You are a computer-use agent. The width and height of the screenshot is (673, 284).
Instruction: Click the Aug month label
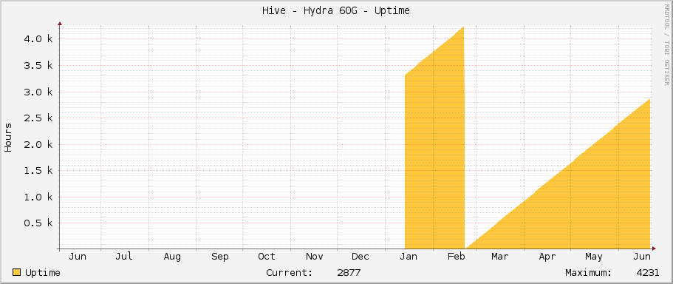tap(172, 257)
